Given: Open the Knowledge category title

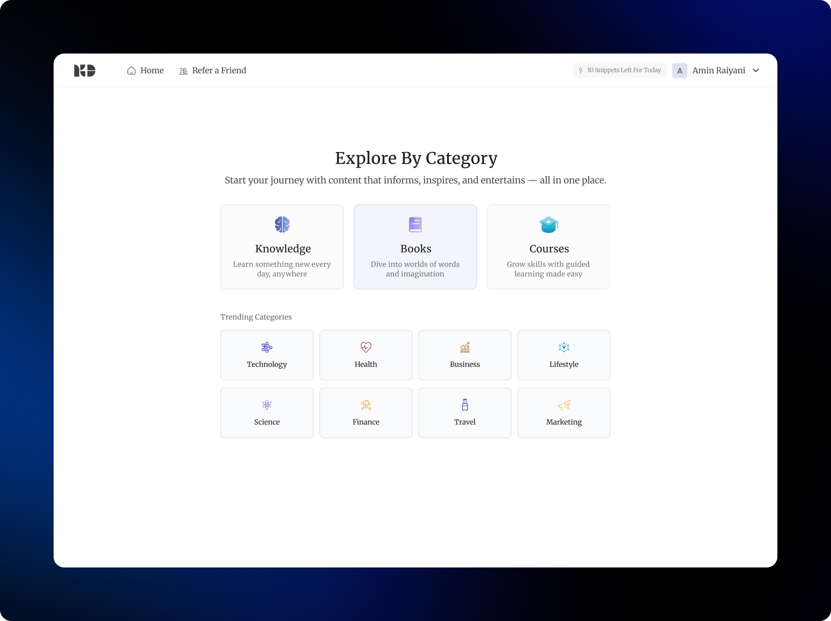Looking at the screenshot, I should [283, 248].
